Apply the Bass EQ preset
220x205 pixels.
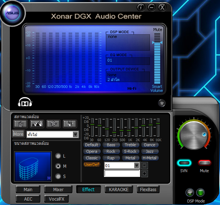coord(111,145)
